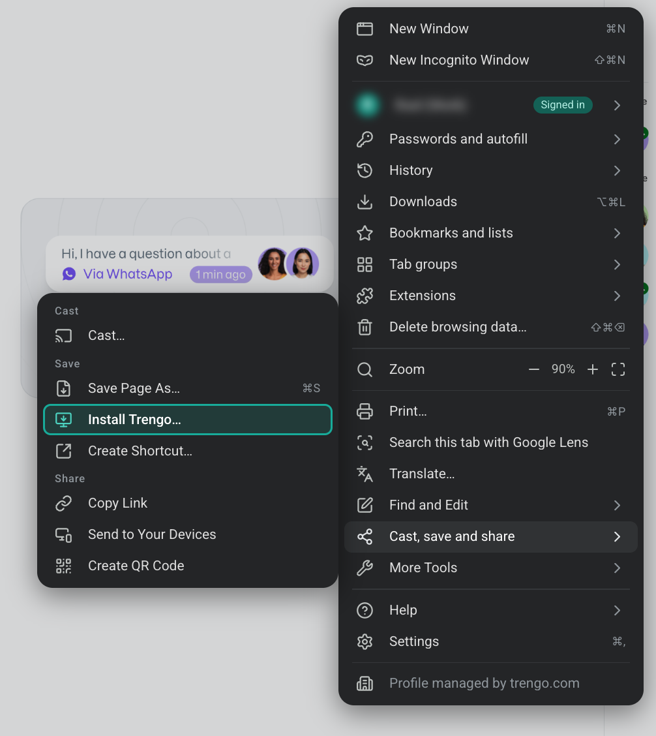Click the Bookmarks star icon
The width and height of the screenshot is (656, 736).
pos(365,234)
